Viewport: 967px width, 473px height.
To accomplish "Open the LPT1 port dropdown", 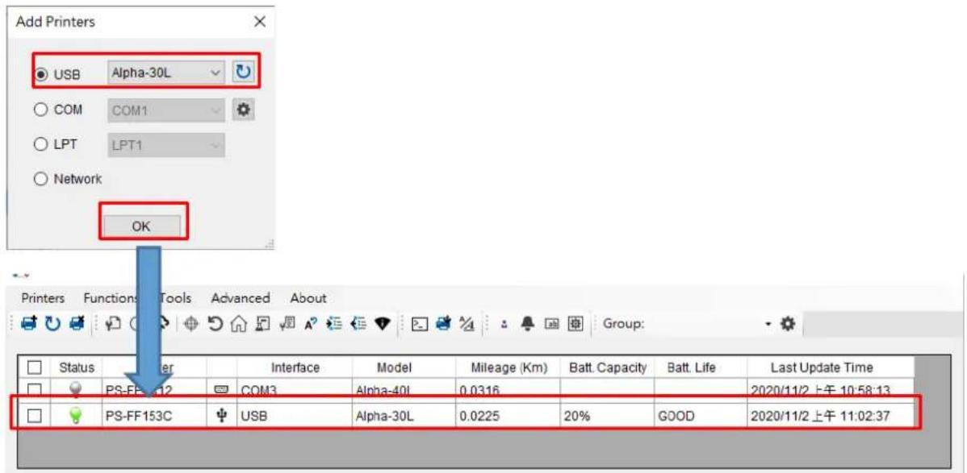I will pyautogui.click(x=166, y=145).
